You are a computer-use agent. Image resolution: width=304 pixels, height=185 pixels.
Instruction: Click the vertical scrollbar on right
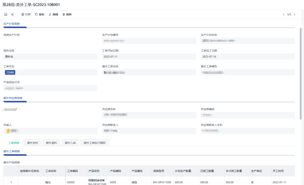[x=301, y=73]
